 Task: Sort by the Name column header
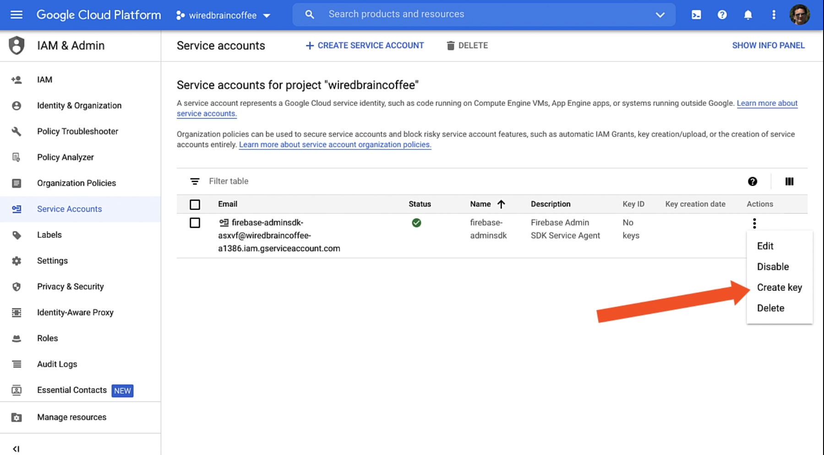pos(487,204)
